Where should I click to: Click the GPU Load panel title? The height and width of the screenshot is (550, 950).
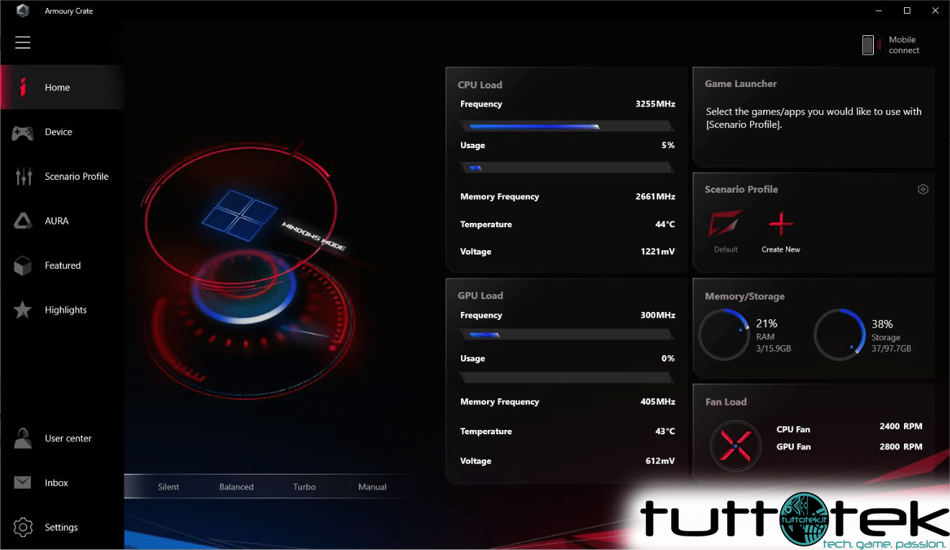click(480, 295)
